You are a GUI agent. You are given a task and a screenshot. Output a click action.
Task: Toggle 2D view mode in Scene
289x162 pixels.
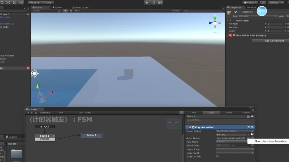(x=59, y=11)
